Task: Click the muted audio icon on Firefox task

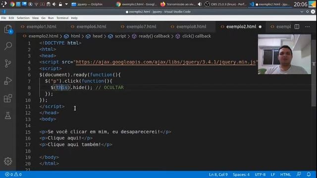Action: click(200, 4)
